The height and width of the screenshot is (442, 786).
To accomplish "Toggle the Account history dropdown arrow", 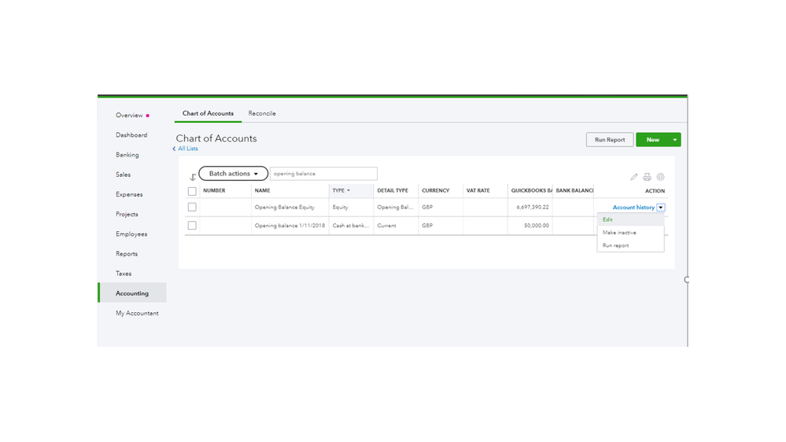I will point(661,208).
